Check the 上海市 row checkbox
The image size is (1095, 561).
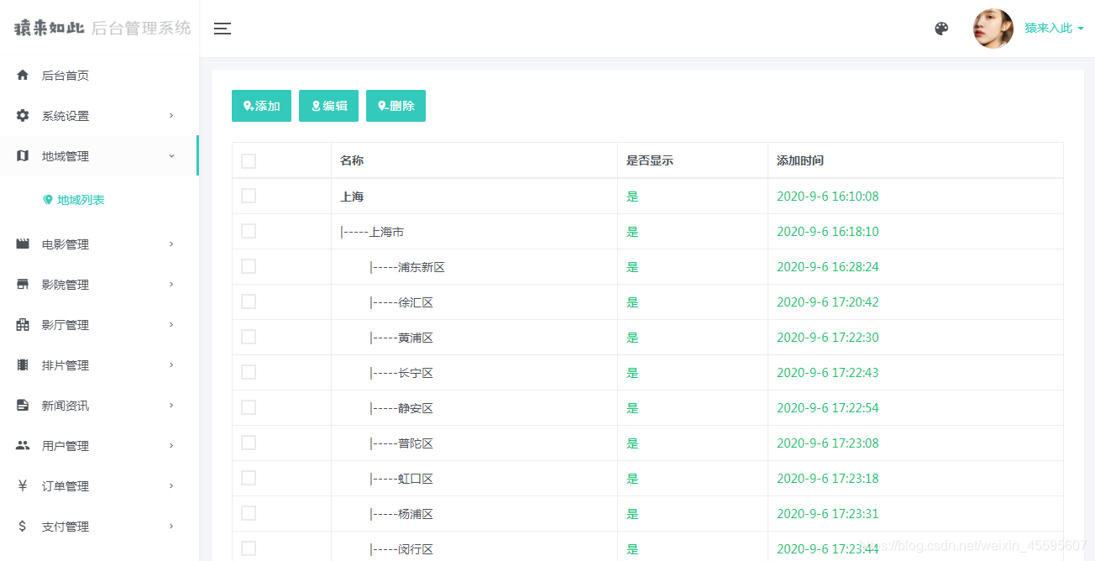(x=249, y=231)
